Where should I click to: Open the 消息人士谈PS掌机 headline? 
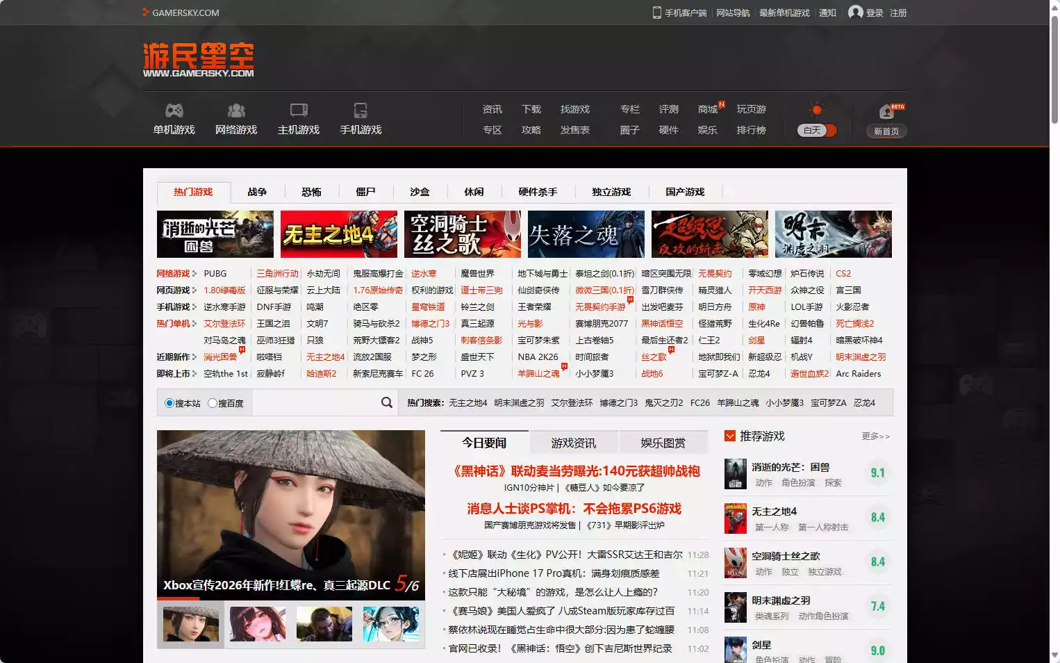[574, 509]
